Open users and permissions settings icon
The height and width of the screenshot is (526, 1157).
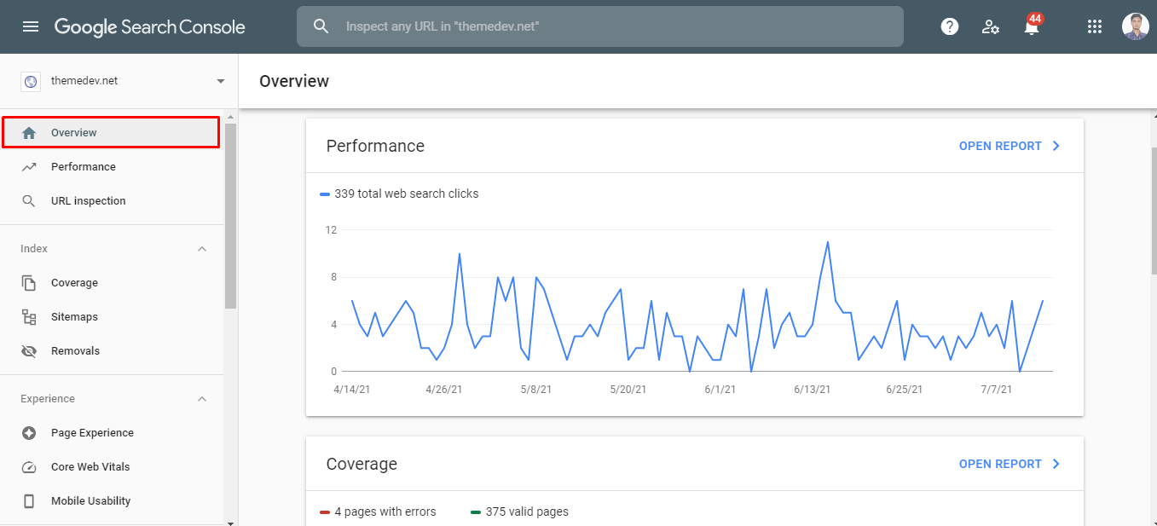991,26
